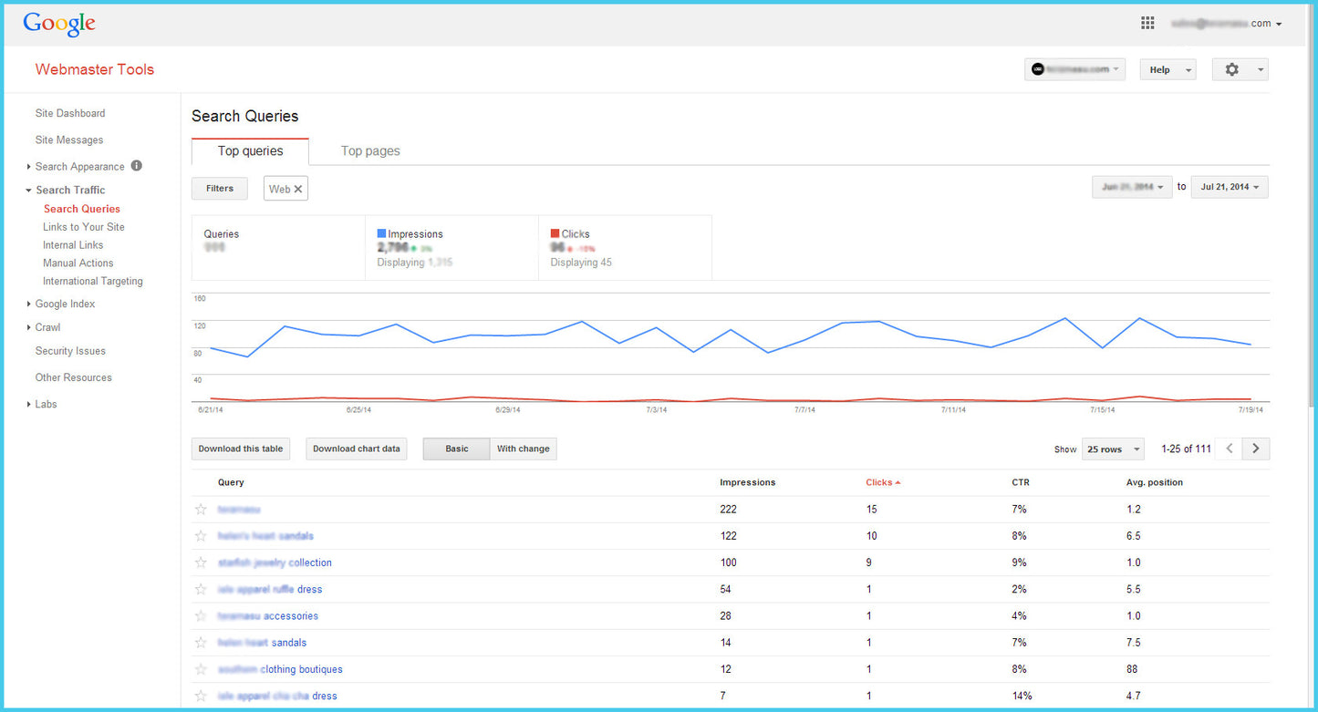Open Links to Your Site in sidebar
The height and width of the screenshot is (712, 1318).
point(84,227)
